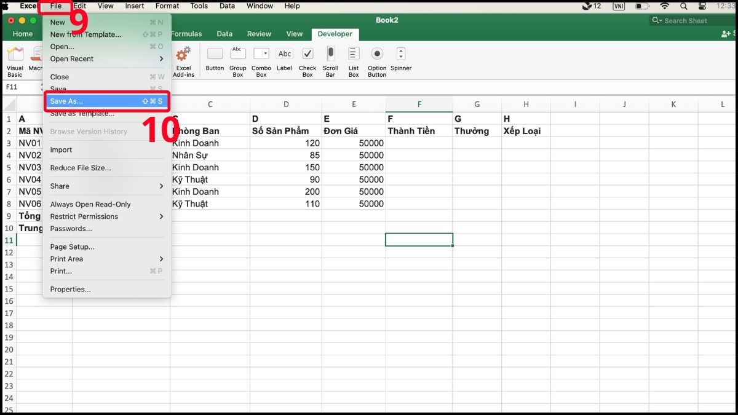Screen dimensions: 738x415
Task: Click the cell with value 200
Action: (x=286, y=192)
